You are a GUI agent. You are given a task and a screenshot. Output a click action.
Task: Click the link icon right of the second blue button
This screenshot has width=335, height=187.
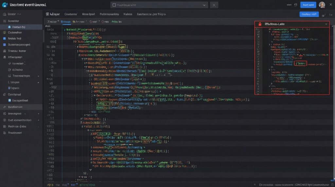click(x=324, y=15)
